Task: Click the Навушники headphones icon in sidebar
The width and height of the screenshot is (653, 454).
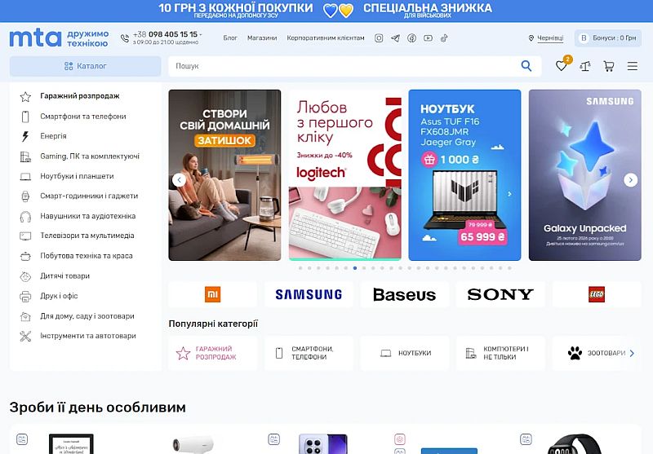Action: tap(25, 217)
